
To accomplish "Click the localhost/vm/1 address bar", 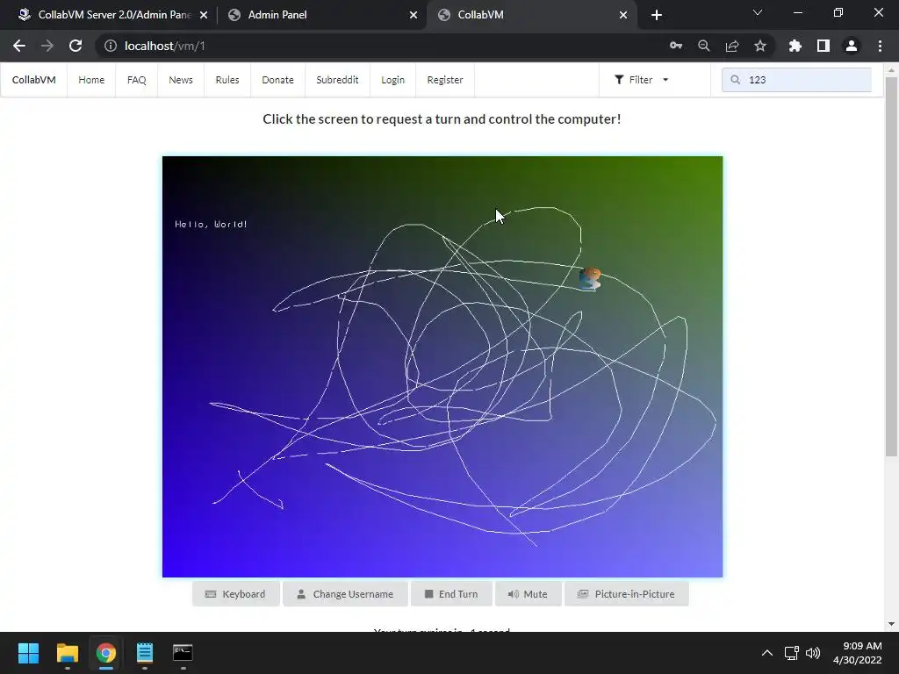I will pos(378,46).
